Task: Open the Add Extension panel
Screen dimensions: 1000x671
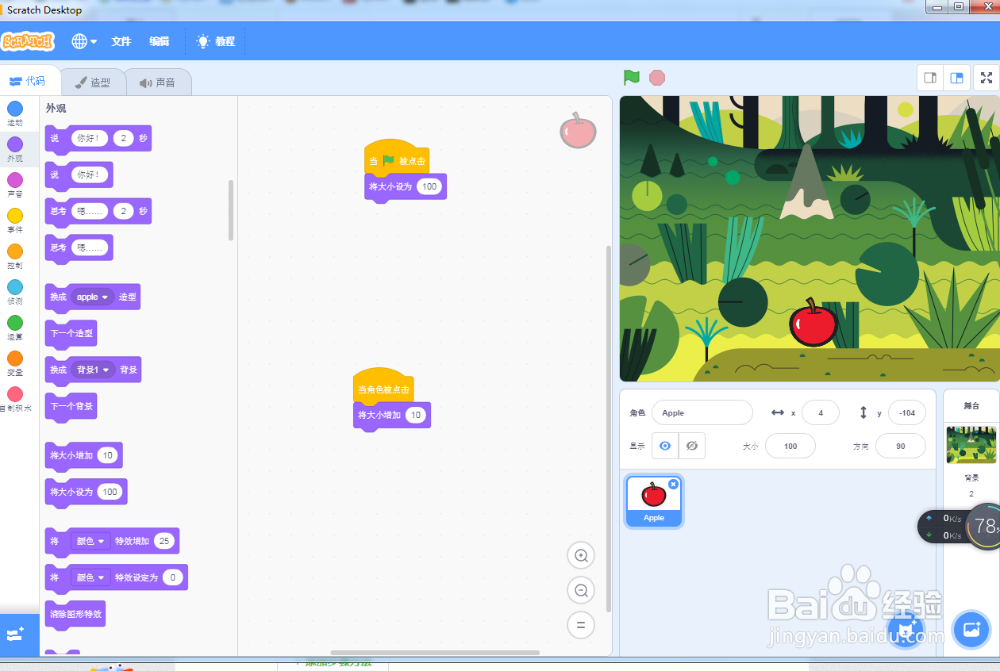Action: pyautogui.click(x=19, y=635)
